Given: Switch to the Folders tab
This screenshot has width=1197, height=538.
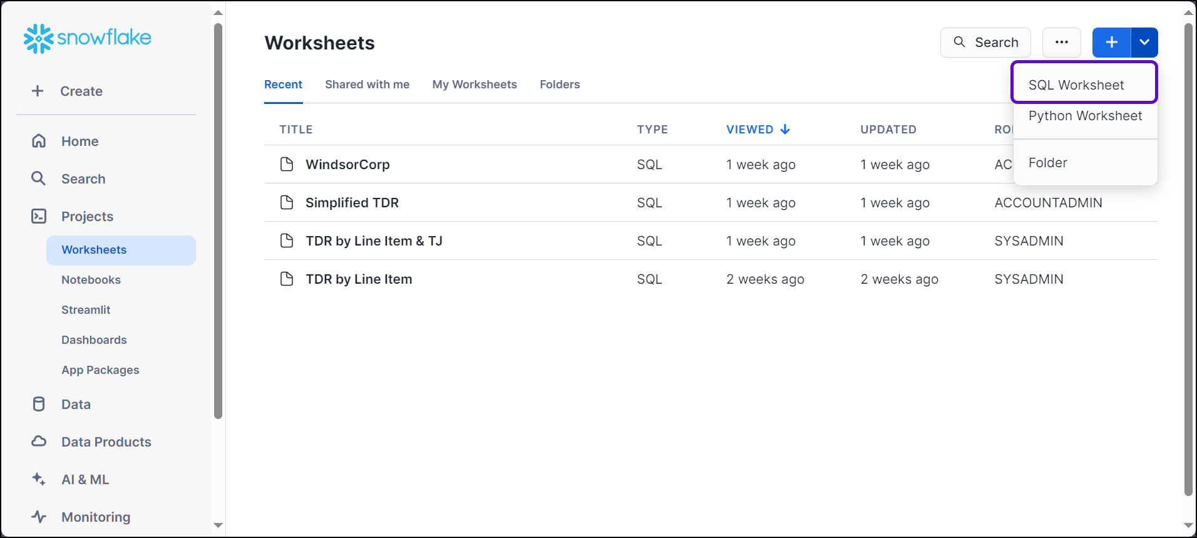Looking at the screenshot, I should coord(560,85).
